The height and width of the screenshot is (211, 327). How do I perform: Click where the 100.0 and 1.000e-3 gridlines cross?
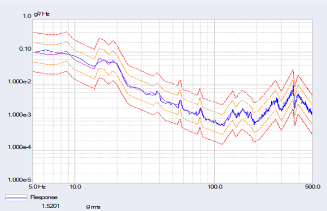(215, 118)
